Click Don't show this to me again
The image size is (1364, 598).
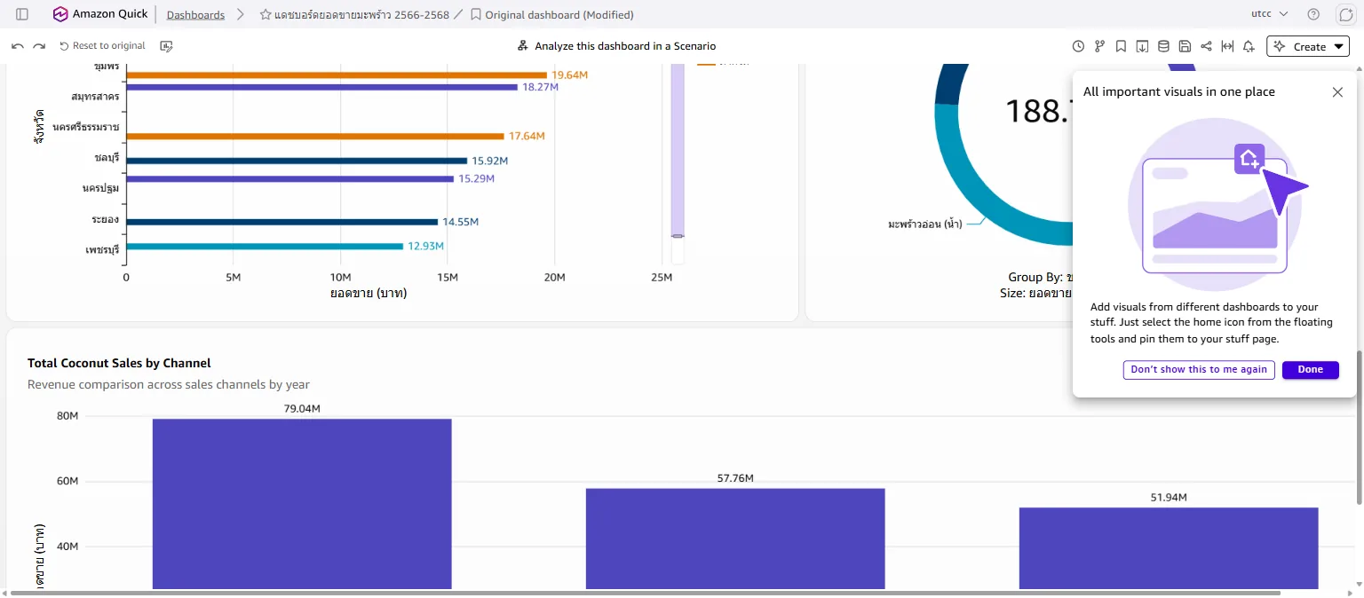(x=1199, y=370)
